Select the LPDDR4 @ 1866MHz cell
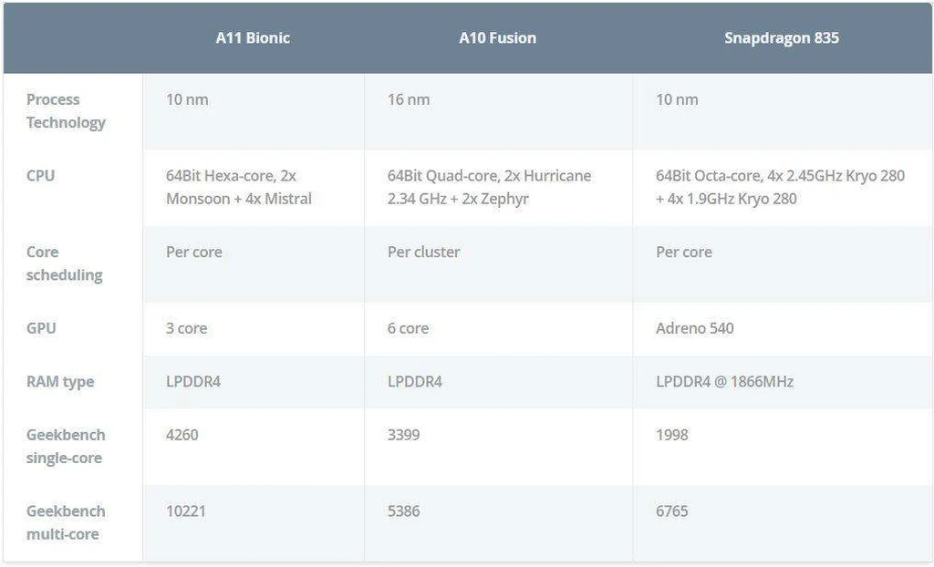934x567 pixels. [x=724, y=382]
